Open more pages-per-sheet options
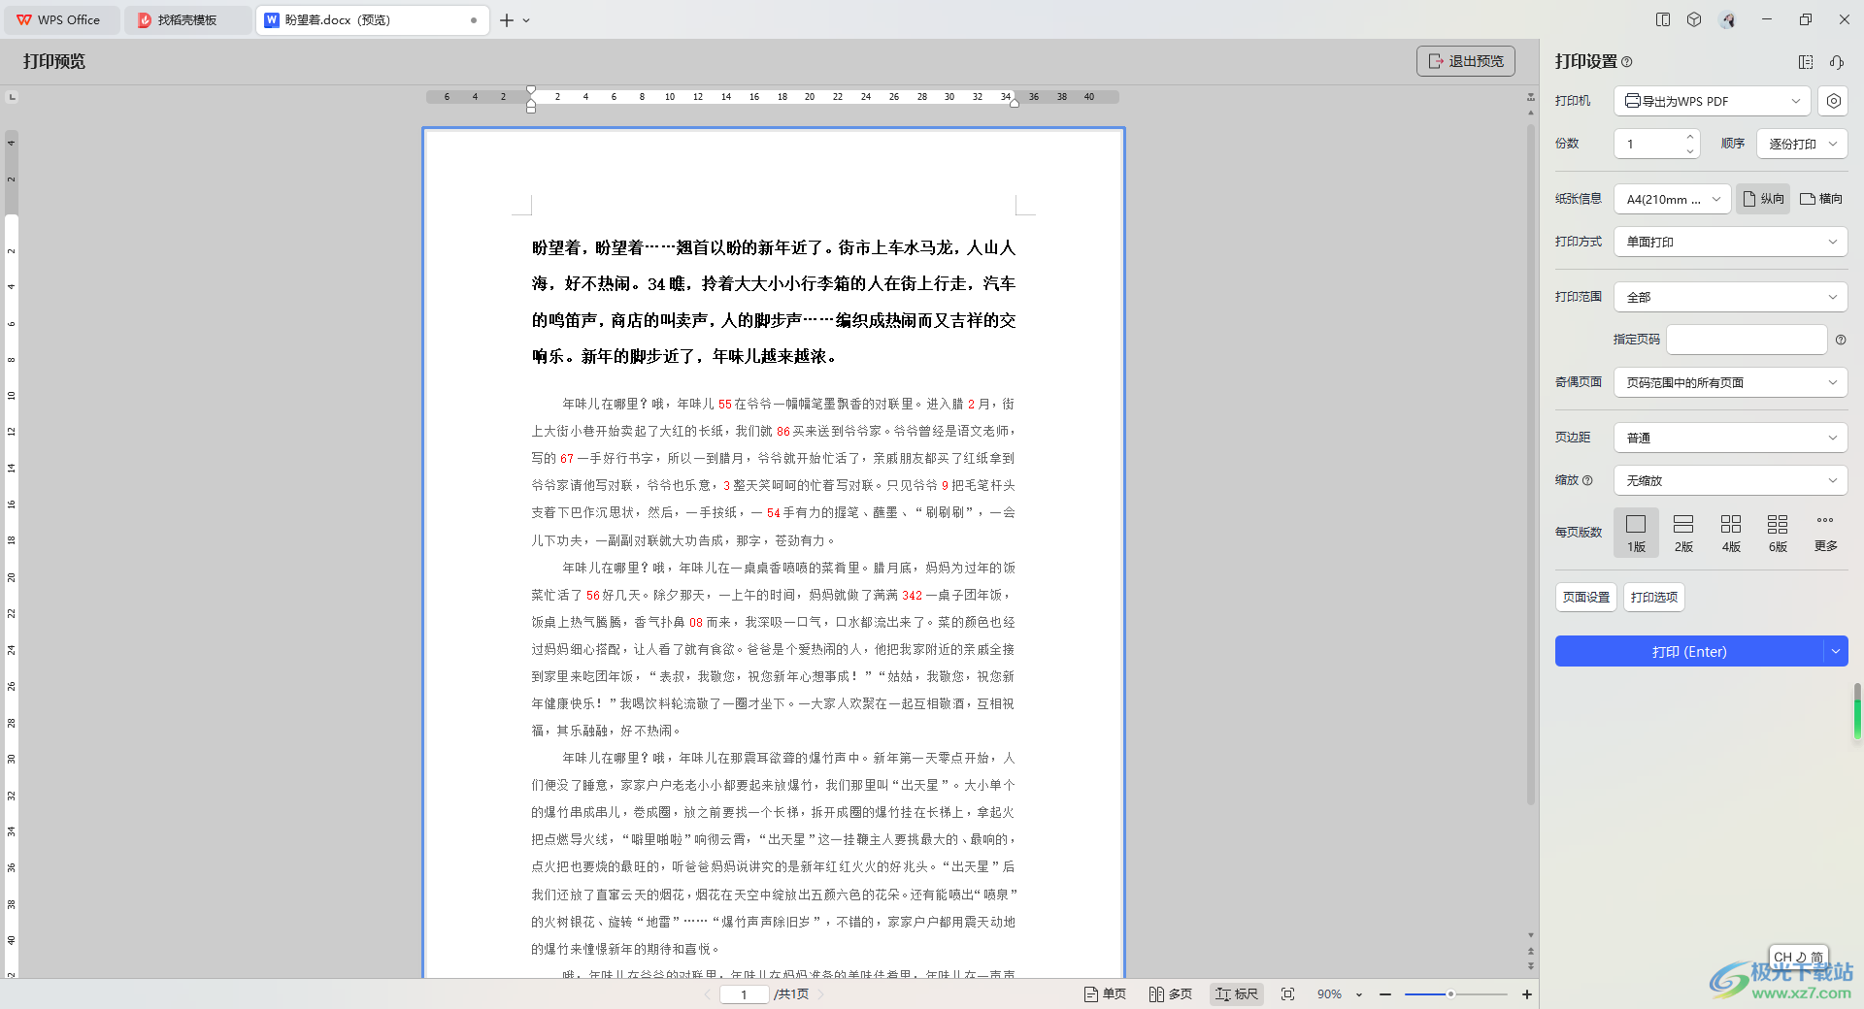1864x1009 pixels. tap(1825, 533)
